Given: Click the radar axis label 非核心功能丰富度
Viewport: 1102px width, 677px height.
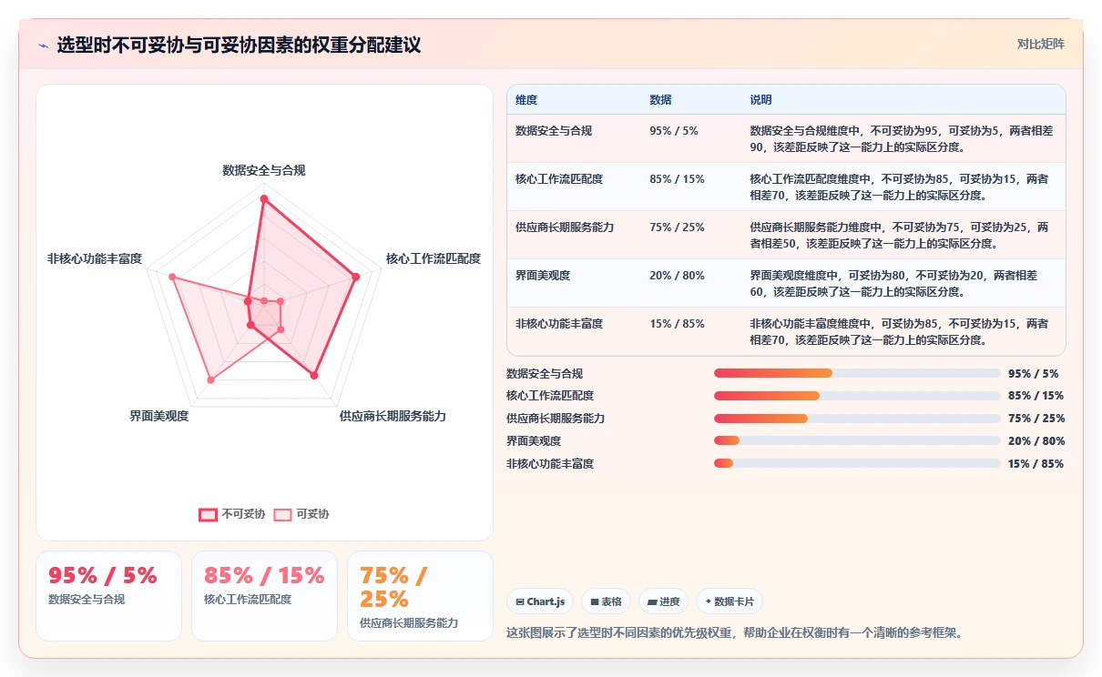Looking at the screenshot, I should coord(95,258).
